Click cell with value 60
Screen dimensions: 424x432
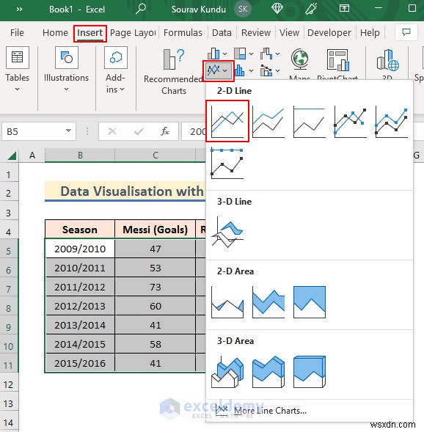click(156, 306)
